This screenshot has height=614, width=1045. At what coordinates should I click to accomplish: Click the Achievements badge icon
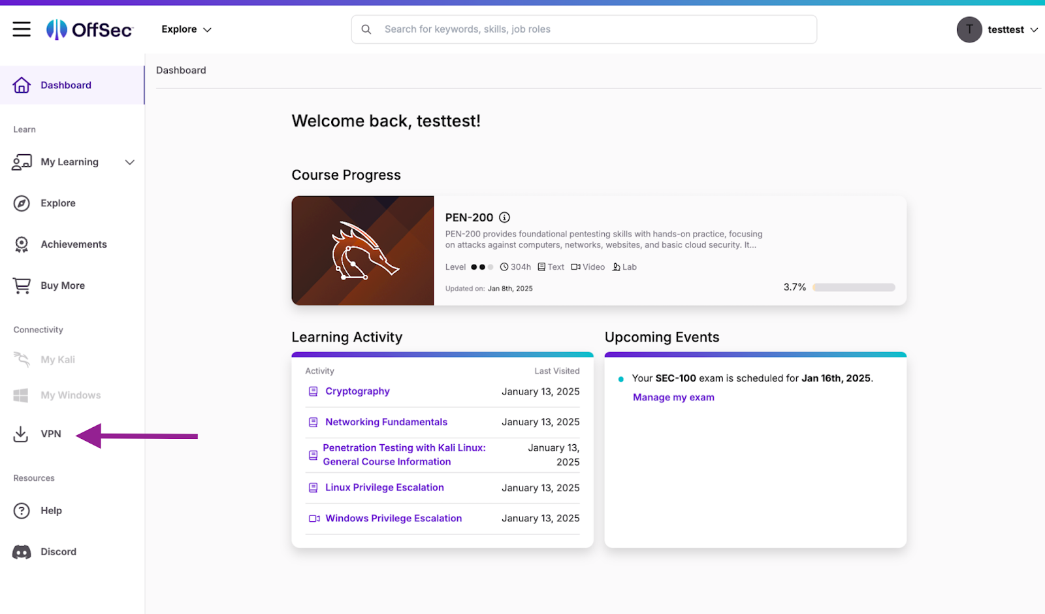pyautogui.click(x=22, y=244)
